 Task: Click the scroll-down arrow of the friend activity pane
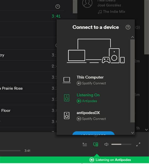click(146, 130)
